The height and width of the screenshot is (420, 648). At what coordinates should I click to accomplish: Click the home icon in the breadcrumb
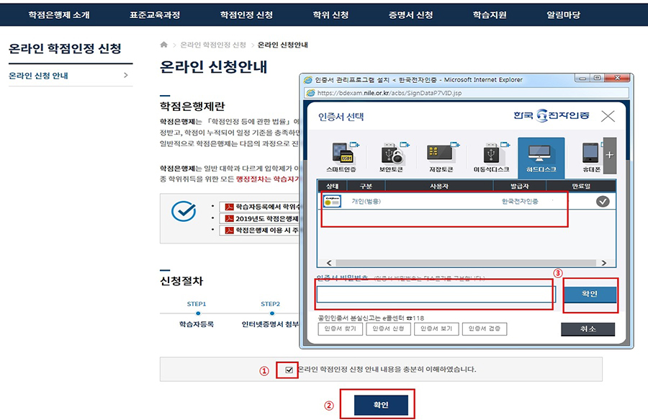(164, 44)
